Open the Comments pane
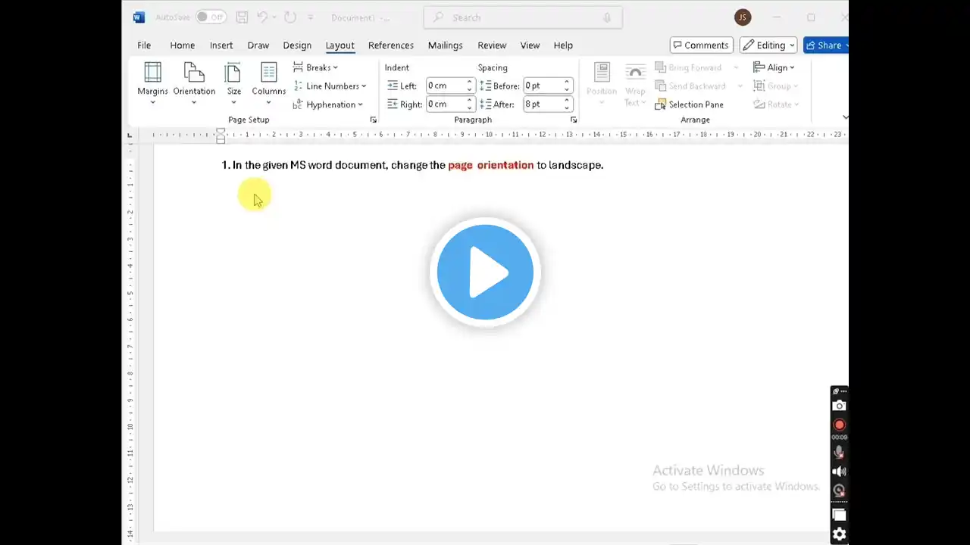The width and height of the screenshot is (970, 545). [x=701, y=45]
